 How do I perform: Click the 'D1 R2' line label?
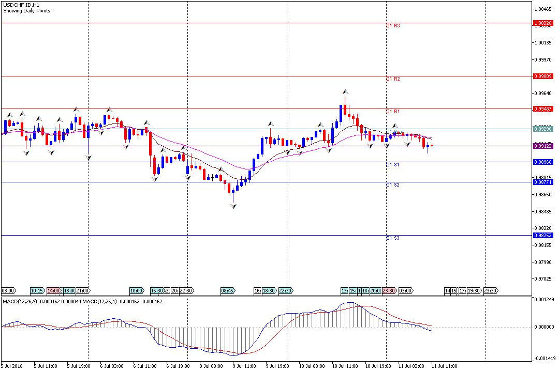pyautogui.click(x=393, y=79)
